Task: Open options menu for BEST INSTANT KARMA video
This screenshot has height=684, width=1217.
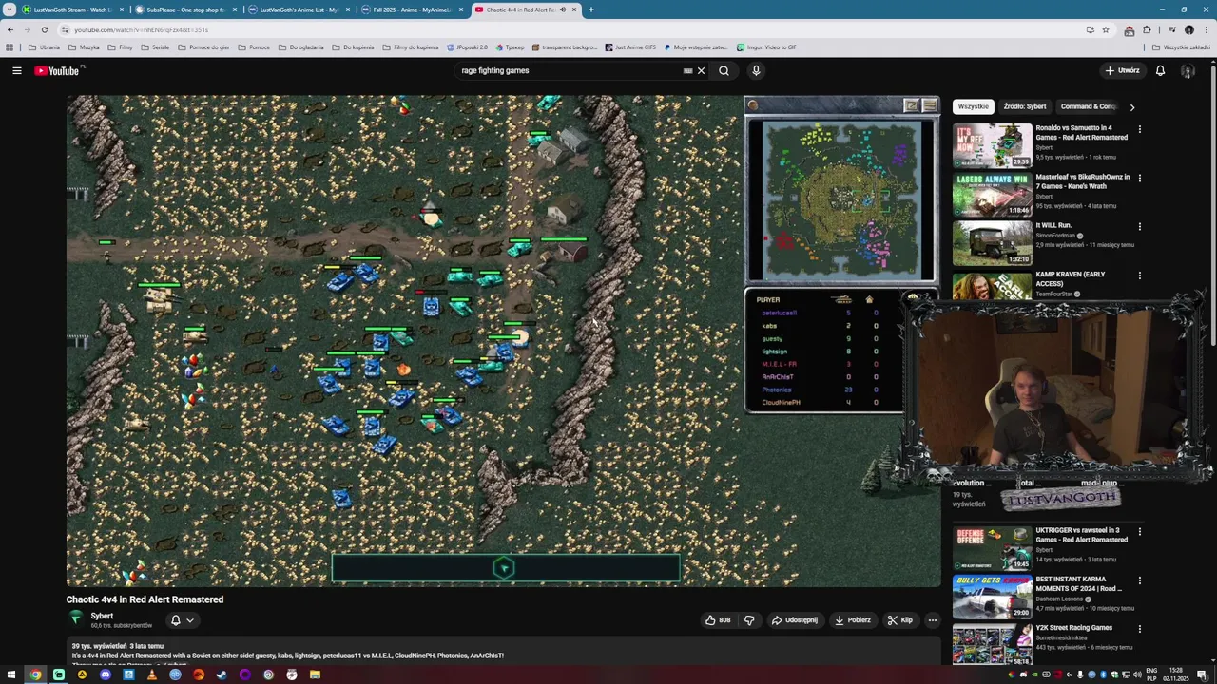Action: pos(1139,580)
